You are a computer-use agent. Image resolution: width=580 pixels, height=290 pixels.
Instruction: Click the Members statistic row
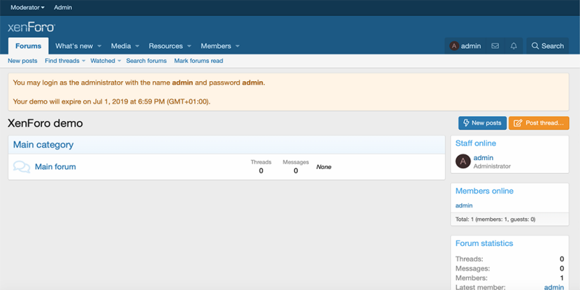tap(510, 278)
